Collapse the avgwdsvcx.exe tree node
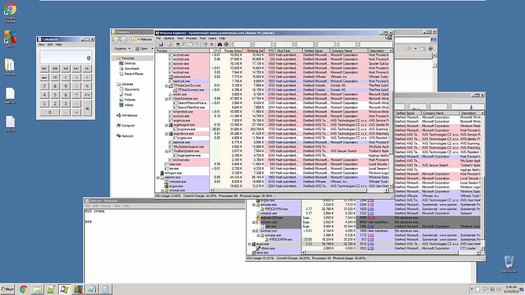The height and width of the screenshot is (295, 525). [x=167, y=134]
